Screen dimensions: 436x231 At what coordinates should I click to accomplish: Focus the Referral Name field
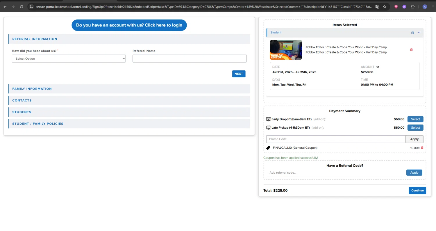[x=190, y=58]
